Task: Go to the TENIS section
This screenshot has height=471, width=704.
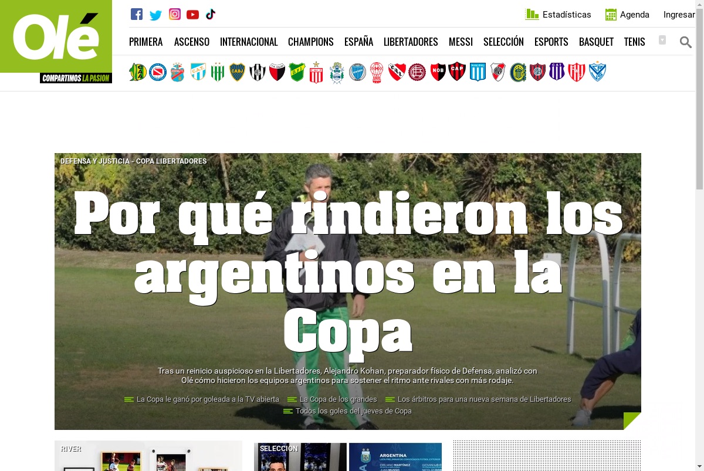Action: coord(635,42)
